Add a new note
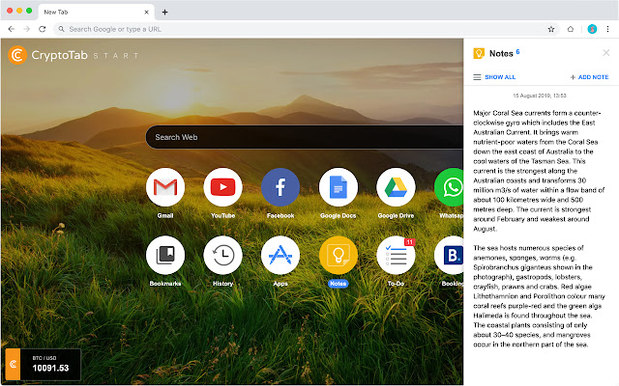This screenshot has width=619, height=386. pyautogui.click(x=589, y=76)
